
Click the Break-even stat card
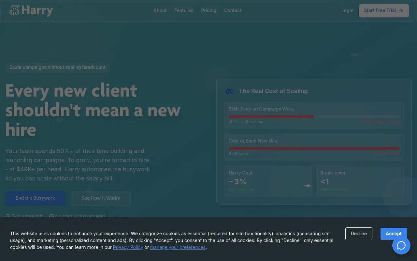coord(360,181)
